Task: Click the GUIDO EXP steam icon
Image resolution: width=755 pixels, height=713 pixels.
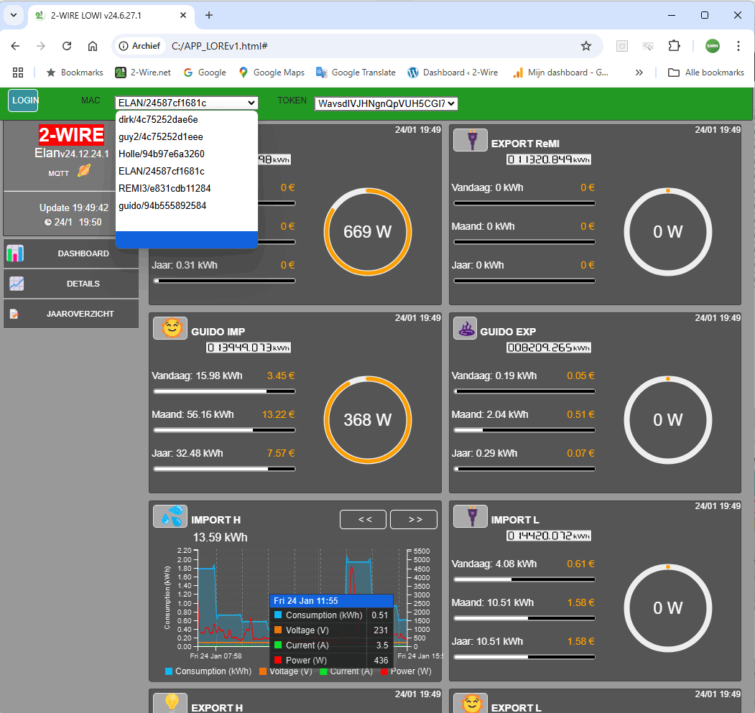Action: [465, 328]
